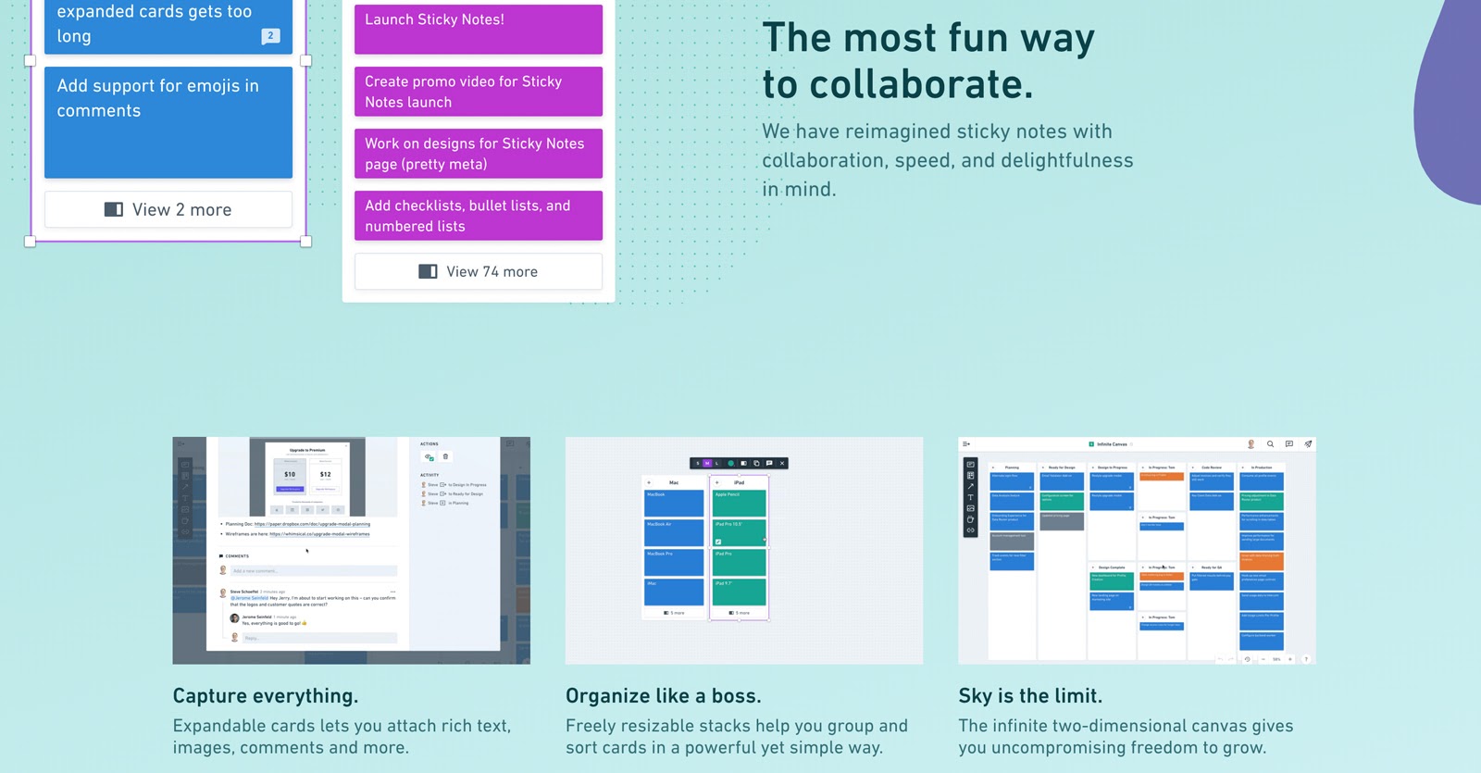Select the Apple Pencil card in iPad stack

point(739,503)
